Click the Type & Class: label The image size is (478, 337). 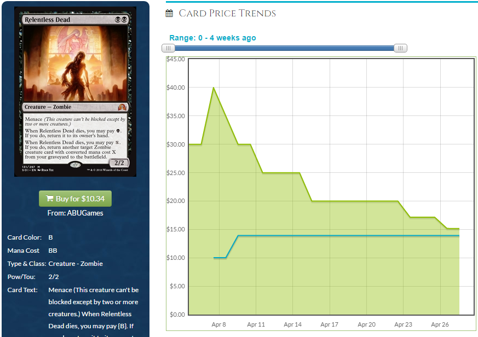27,264
